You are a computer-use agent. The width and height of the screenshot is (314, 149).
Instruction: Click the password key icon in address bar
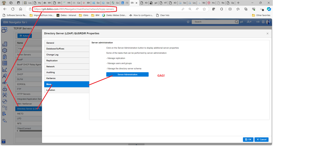tap(183, 9)
